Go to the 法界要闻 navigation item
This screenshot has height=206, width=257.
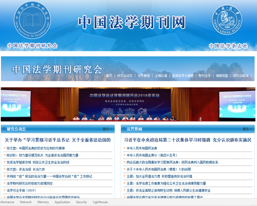[144, 75]
